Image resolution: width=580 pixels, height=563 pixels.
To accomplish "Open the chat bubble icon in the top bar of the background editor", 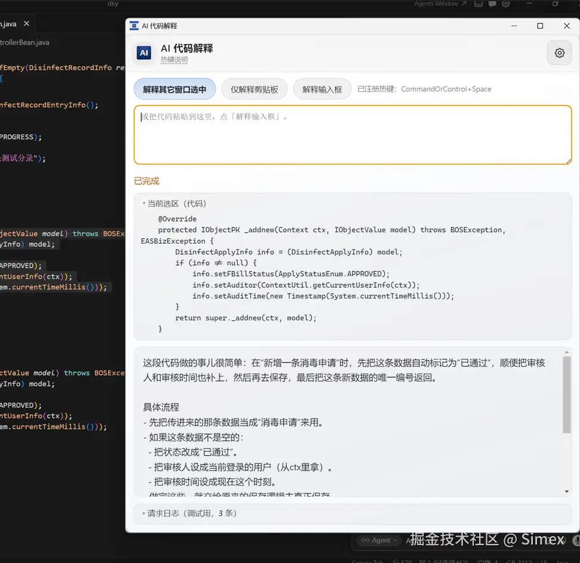I will [492, 4].
